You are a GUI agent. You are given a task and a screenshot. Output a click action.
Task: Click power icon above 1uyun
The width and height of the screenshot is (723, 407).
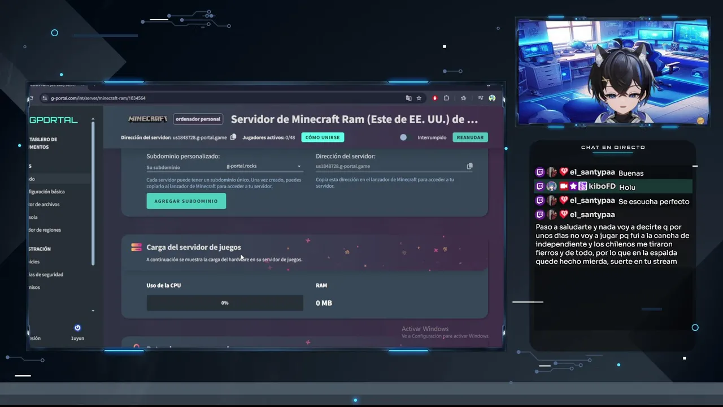[77, 328]
